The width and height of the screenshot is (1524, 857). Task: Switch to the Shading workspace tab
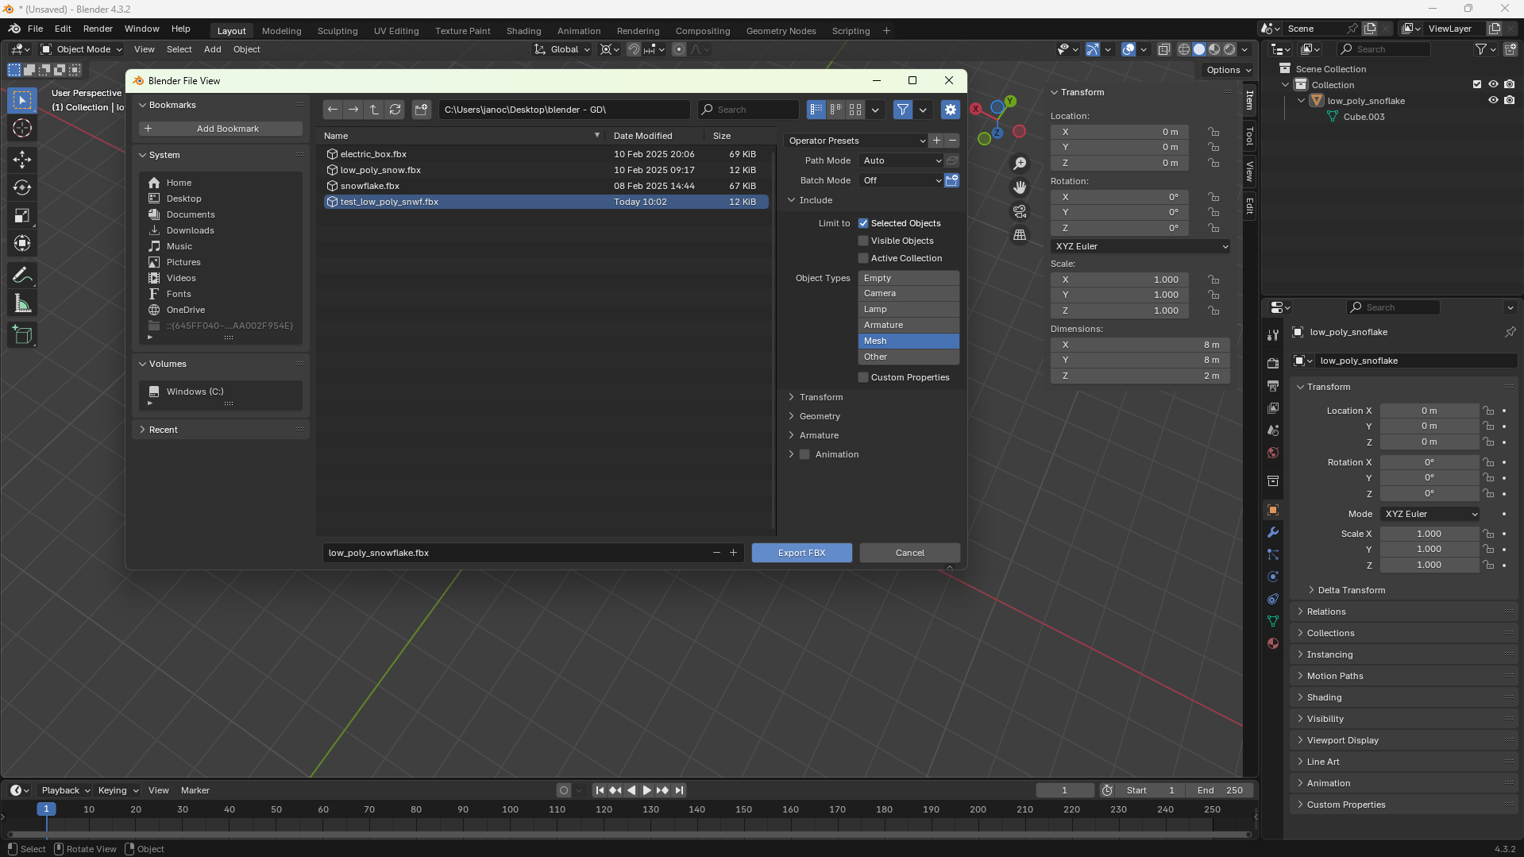523,31
